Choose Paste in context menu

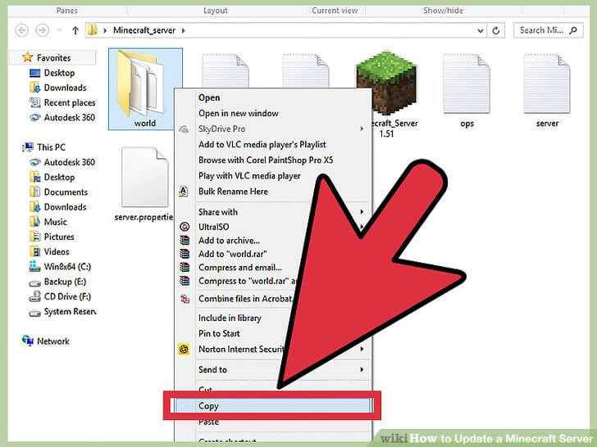208,422
